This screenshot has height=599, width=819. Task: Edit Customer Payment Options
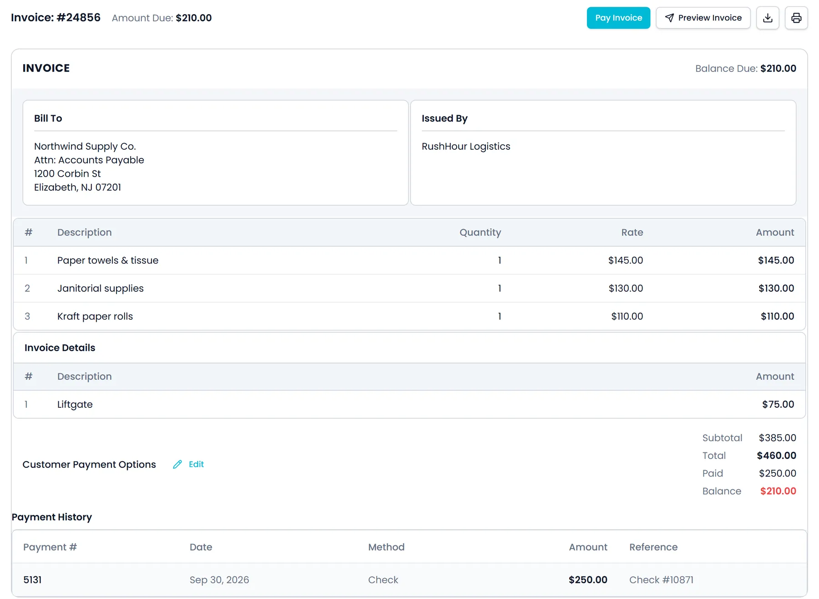pyautogui.click(x=188, y=464)
